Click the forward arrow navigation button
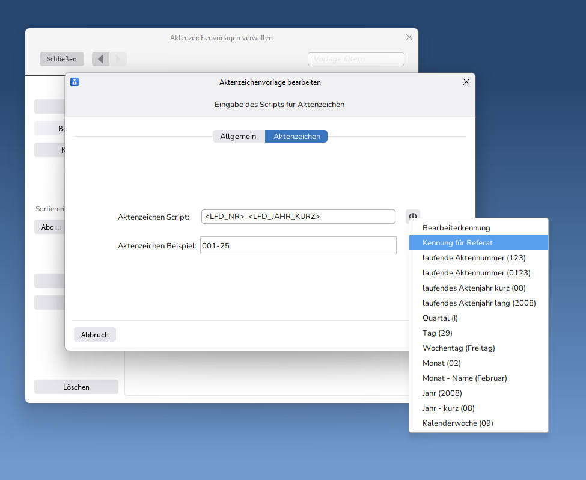Screen dimensions: 586x480 click(x=118, y=59)
